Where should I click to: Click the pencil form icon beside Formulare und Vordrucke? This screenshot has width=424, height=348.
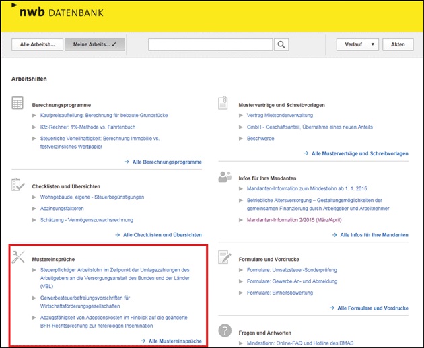(x=225, y=258)
